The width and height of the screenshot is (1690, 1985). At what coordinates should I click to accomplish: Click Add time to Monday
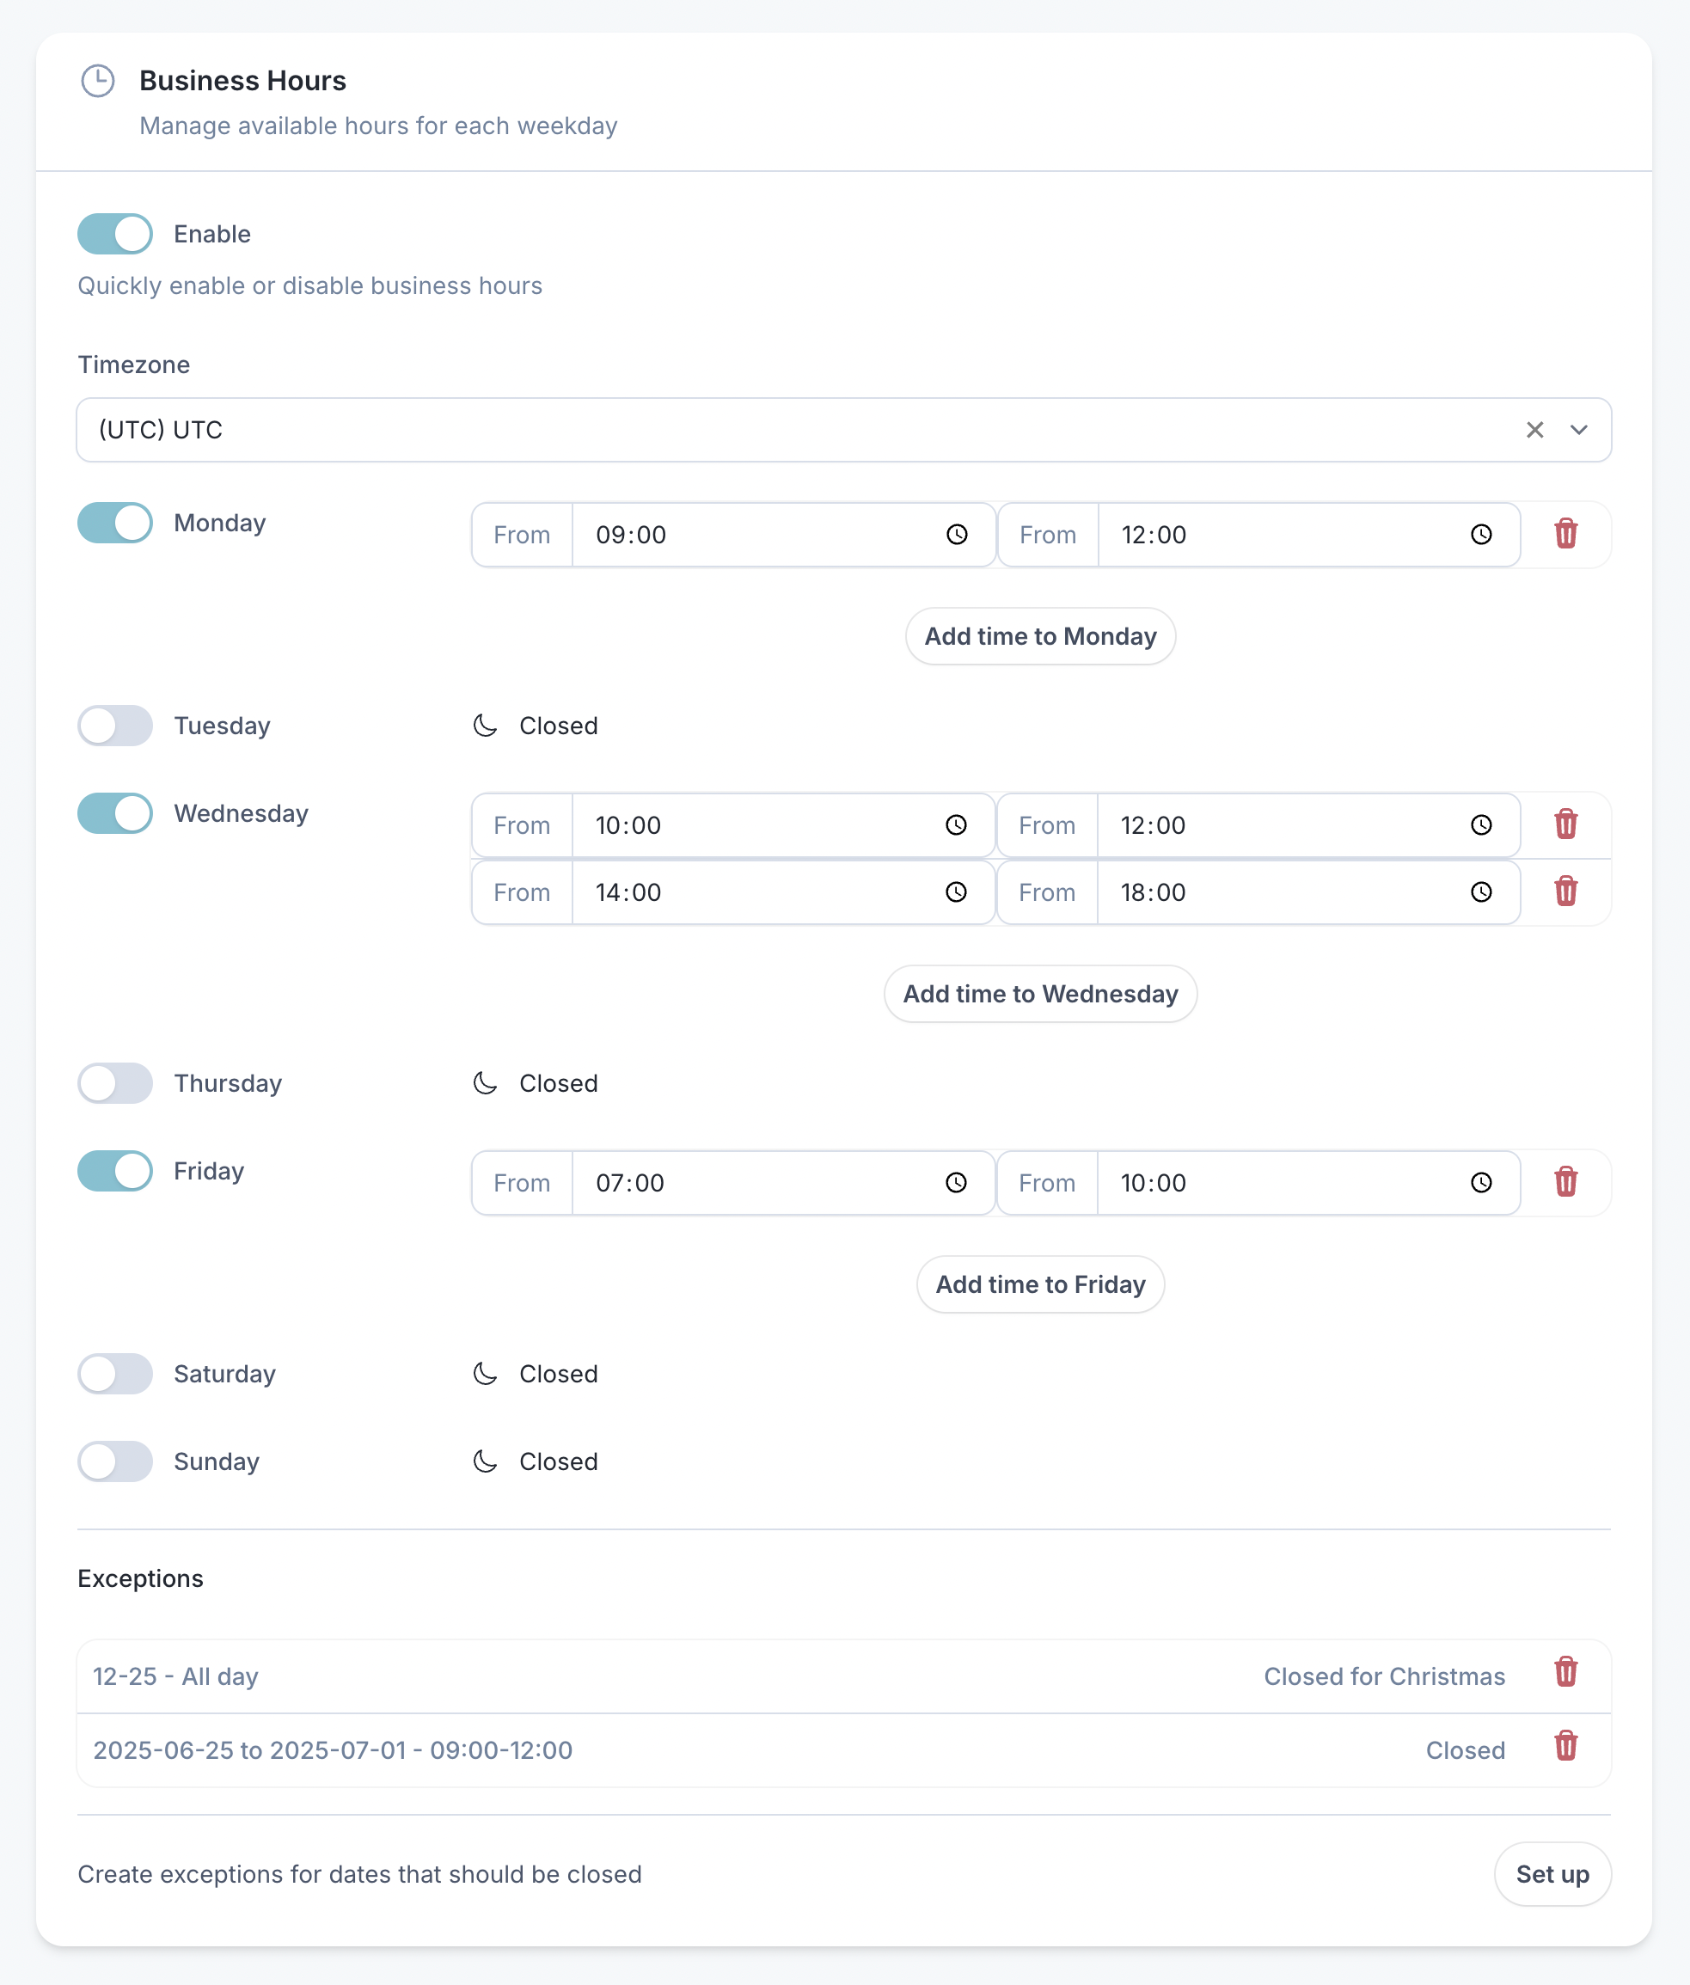pos(1040,636)
